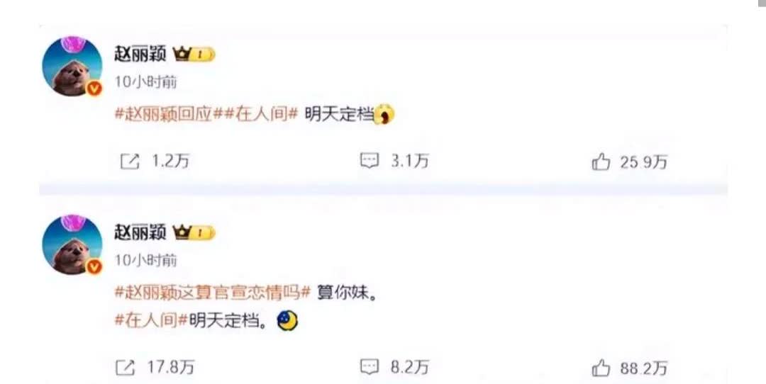Click the username 赵丽颖 on the first post
The width and height of the screenshot is (766, 384).
tap(140, 54)
